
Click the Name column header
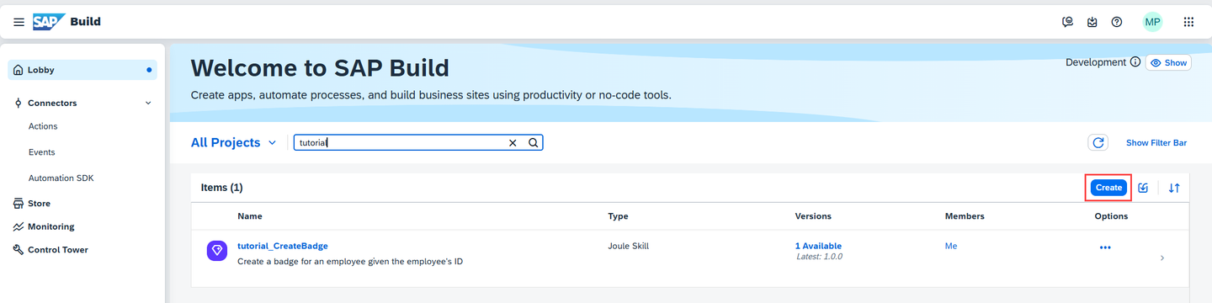(x=250, y=216)
